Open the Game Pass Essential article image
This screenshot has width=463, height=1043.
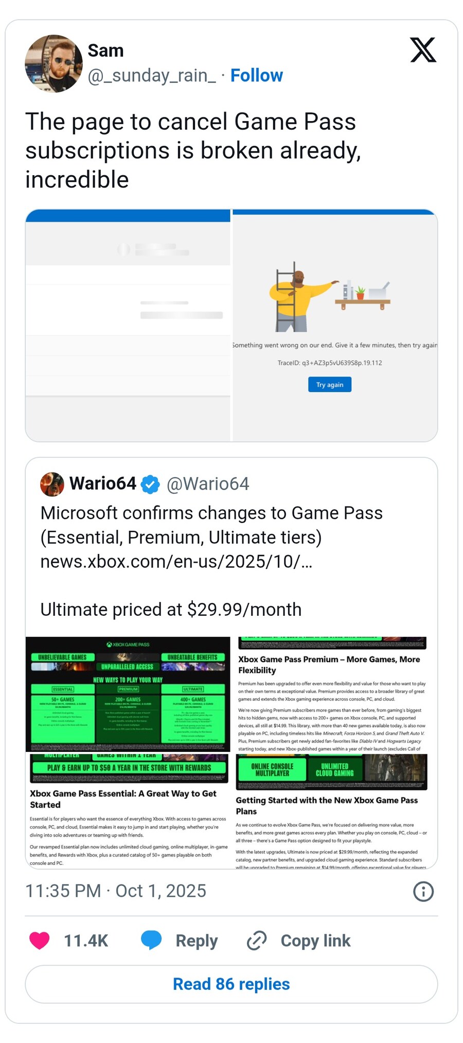128,811
